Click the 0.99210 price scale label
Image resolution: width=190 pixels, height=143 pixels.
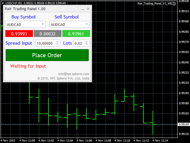(x=184, y=83)
